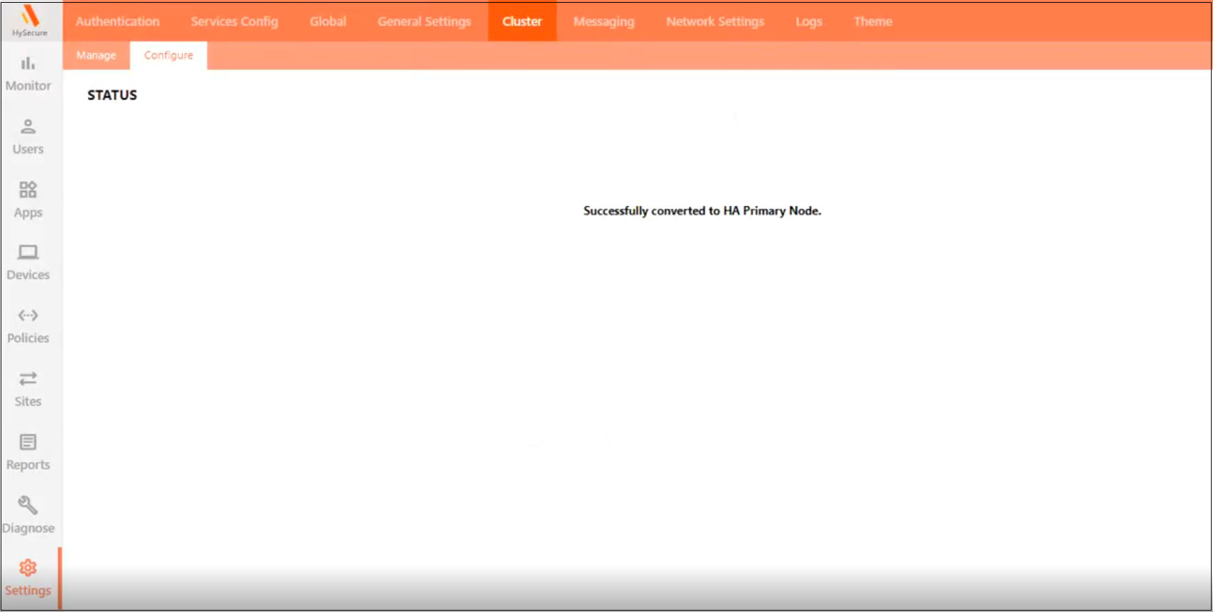Select the Cluster tab
The width and height of the screenshot is (1213, 612).
pos(522,22)
